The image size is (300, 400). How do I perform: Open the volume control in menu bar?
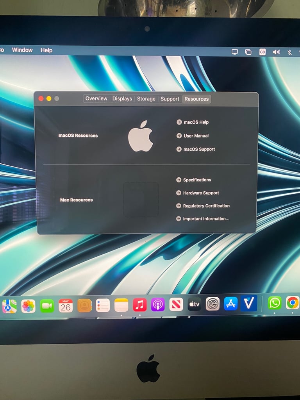pyautogui.click(x=276, y=52)
